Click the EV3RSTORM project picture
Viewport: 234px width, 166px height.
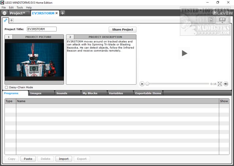pyautogui.click(x=34, y=60)
